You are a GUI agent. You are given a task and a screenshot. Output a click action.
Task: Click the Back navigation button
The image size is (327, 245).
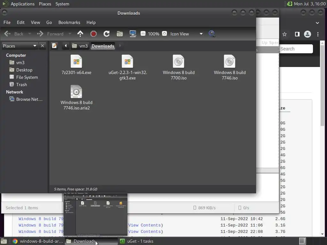pos(14,34)
